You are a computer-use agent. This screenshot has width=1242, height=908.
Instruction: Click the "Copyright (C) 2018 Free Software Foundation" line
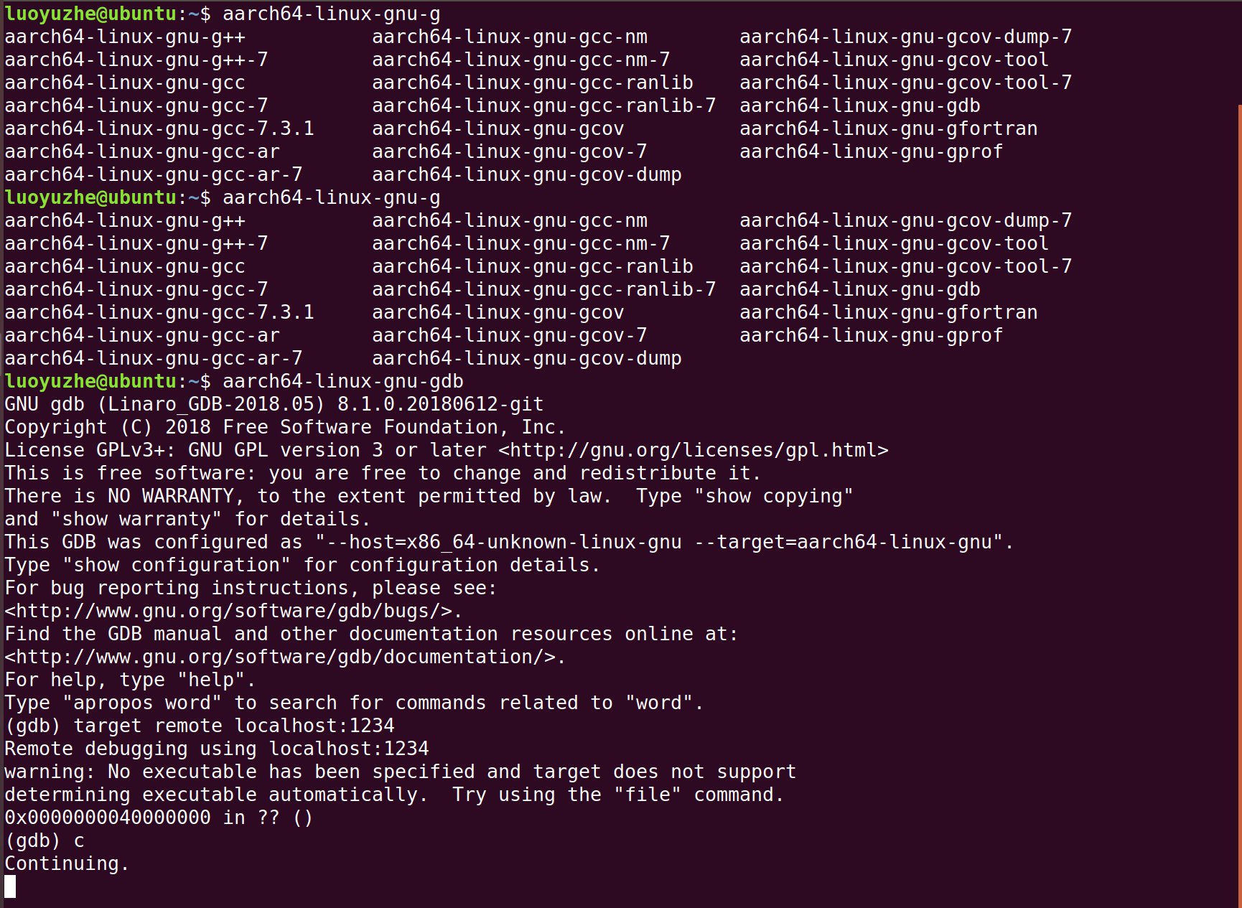click(x=285, y=427)
